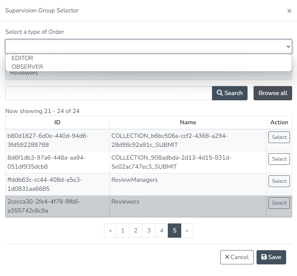
Task: Go to the next results page arrow
Action: [187, 231]
